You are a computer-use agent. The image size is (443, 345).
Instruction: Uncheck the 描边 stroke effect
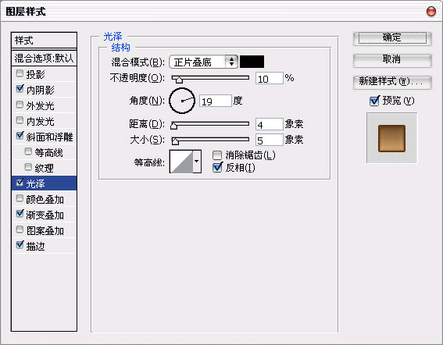click(20, 244)
